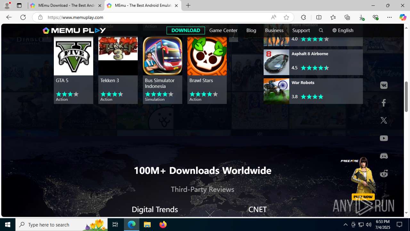
Task: Open a new browser tab
Action: [188, 5]
